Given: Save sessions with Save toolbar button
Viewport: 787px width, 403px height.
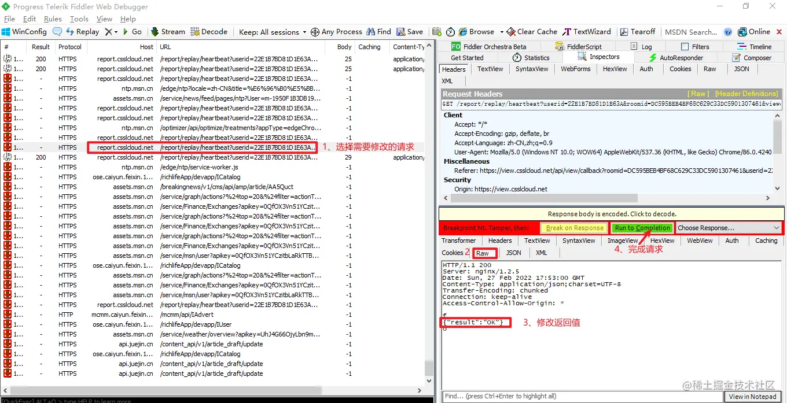Looking at the screenshot, I should pos(409,32).
